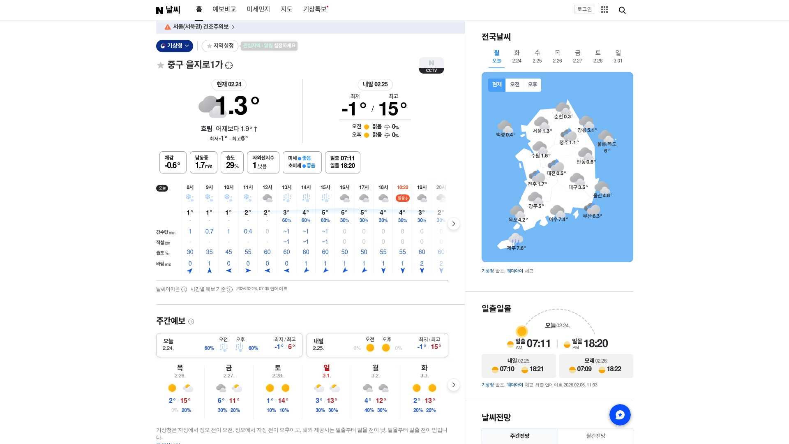Click the N 날씨 home logo

click(x=168, y=9)
